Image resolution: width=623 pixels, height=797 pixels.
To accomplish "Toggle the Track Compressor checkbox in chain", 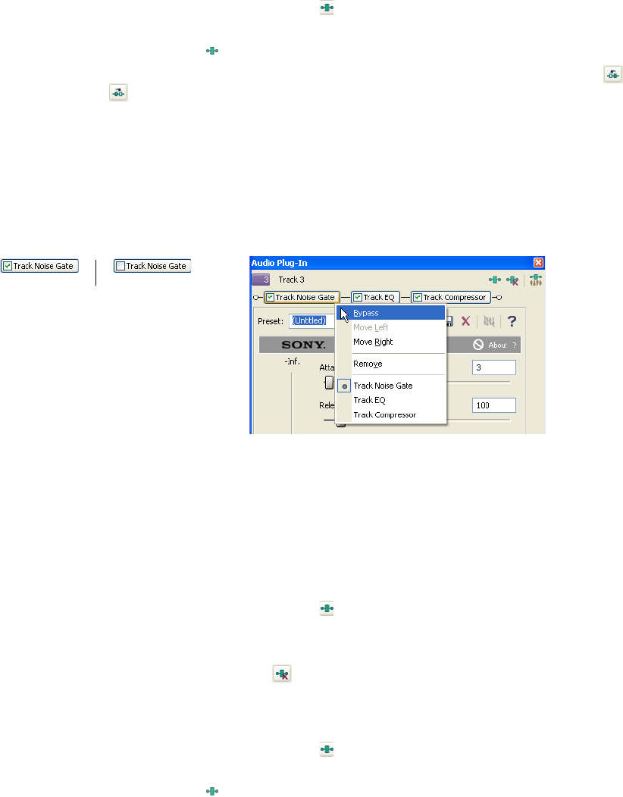I will [x=418, y=297].
